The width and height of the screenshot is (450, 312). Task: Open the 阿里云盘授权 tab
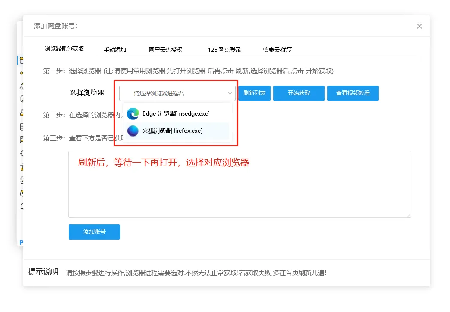pyautogui.click(x=165, y=50)
